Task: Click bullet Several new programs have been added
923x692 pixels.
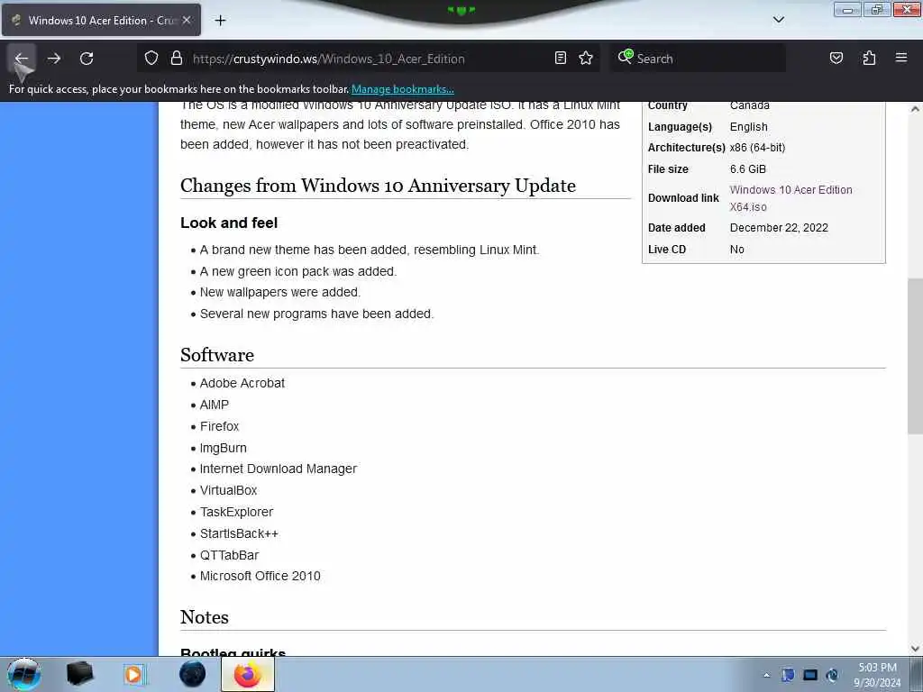Action: tap(316, 314)
